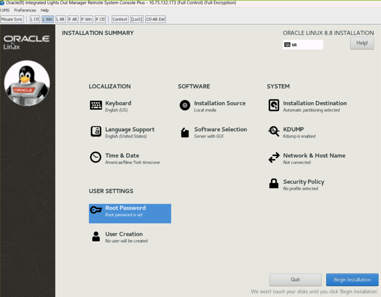This screenshot has height=297, width=381.
Task: Click 'No profile selected' text
Action: 300,188
